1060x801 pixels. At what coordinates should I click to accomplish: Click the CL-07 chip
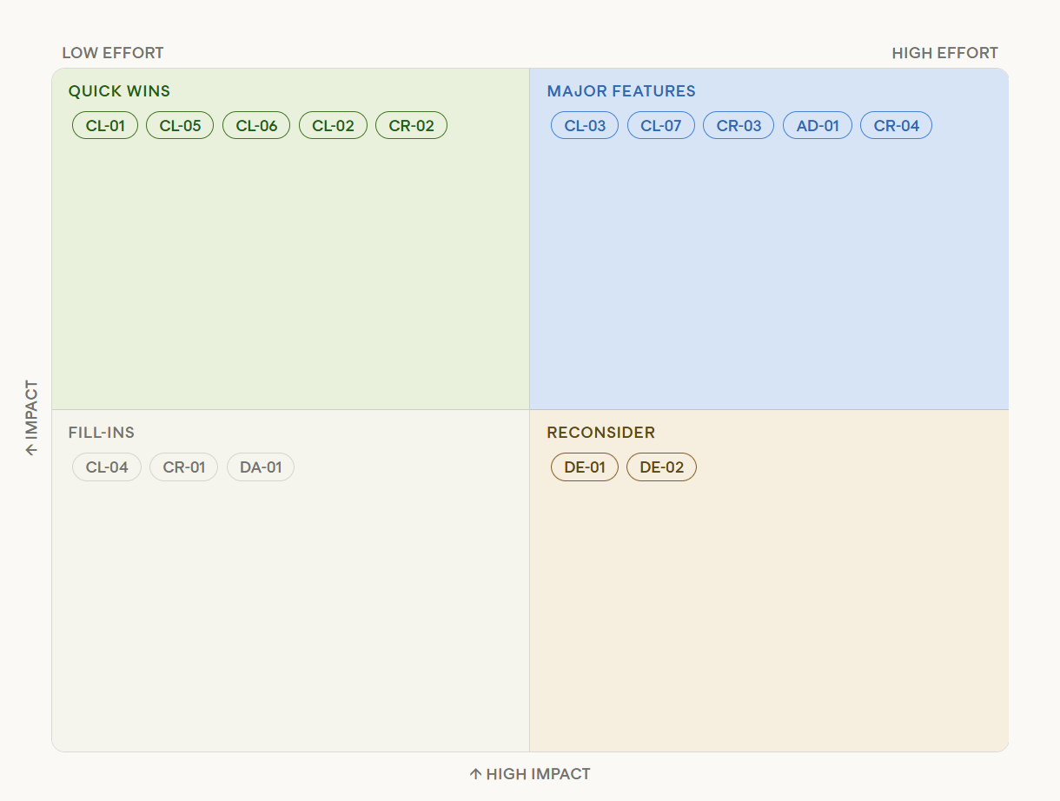pos(661,126)
